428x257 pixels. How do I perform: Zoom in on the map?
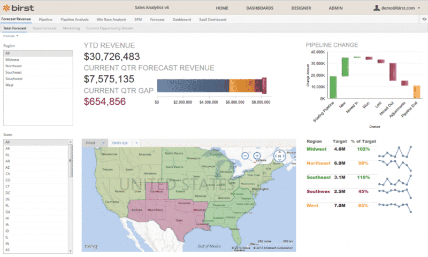pos(257,156)
